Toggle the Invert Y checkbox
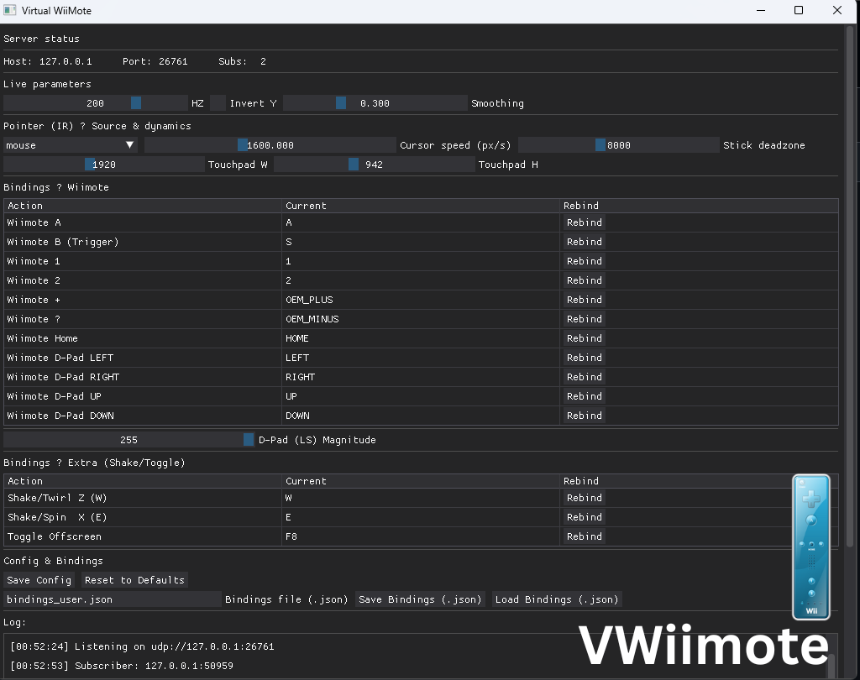860x680 pixels. click(218, 103)
